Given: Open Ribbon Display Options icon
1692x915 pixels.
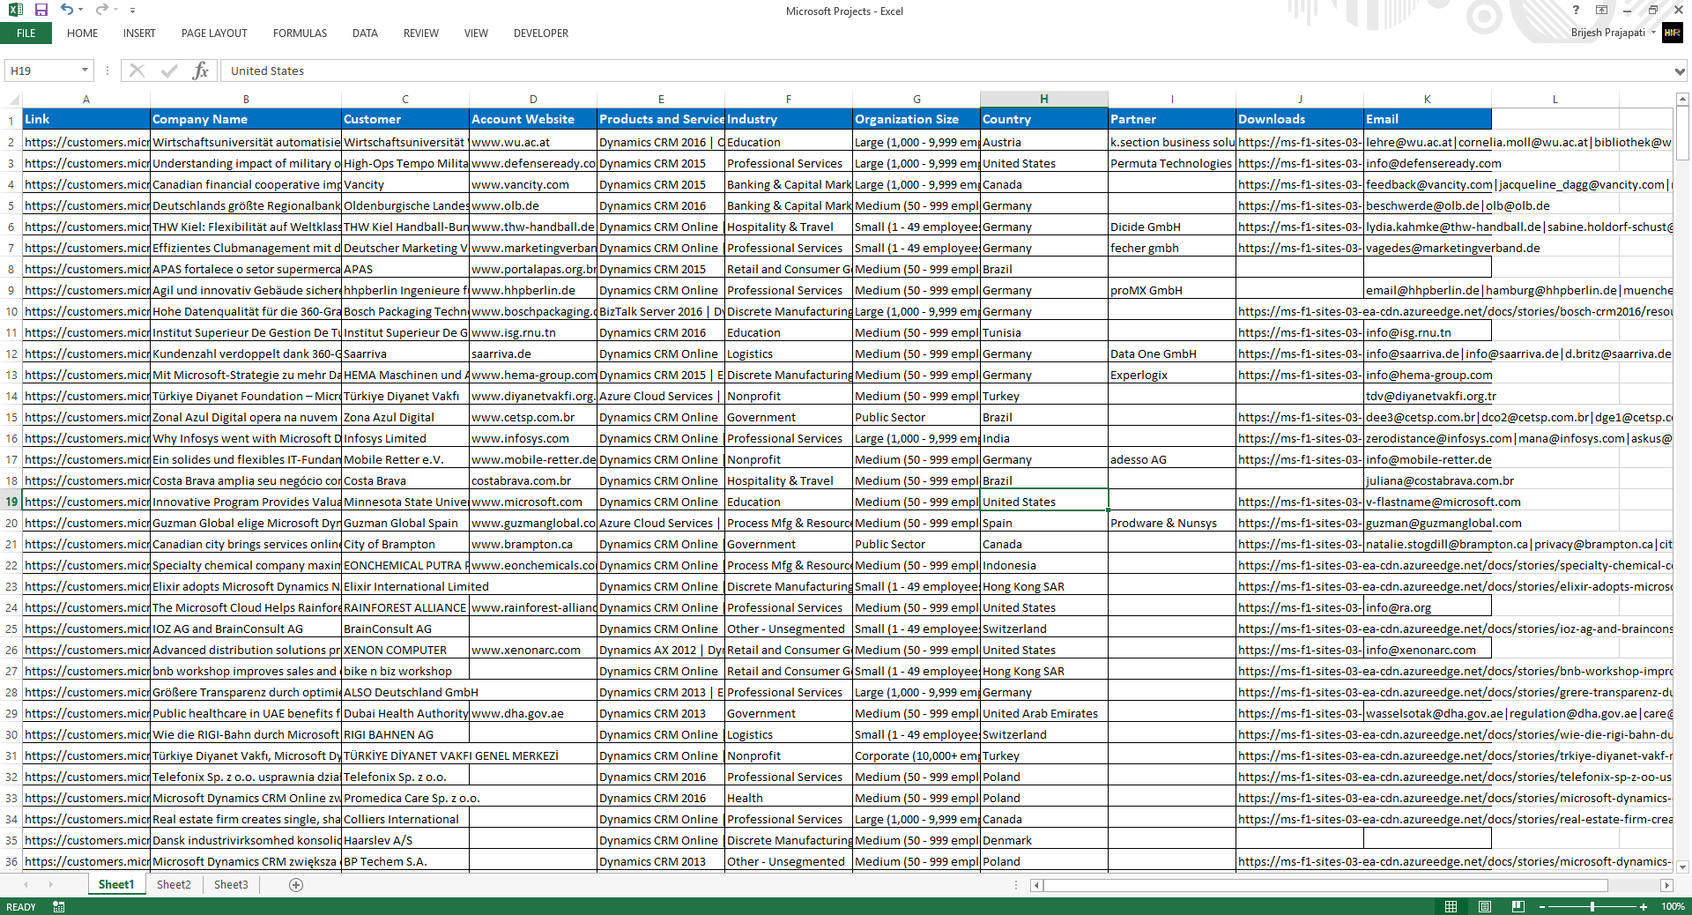Looking at the screenshot, I should point(1602,11).
